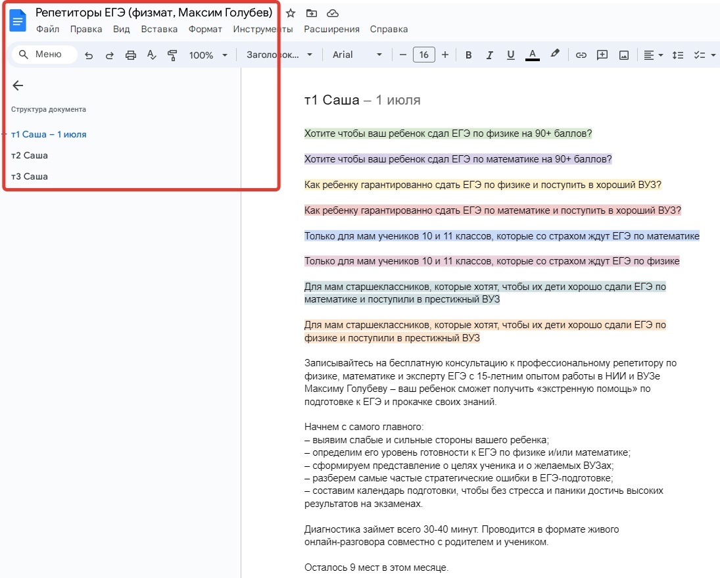Screen dimensions: 720x578
Task: Open the Инструменты menu
Action: tap(262, 29)
